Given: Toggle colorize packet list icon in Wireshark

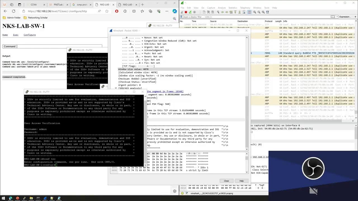Looking at the screenshot, I should pos(249,12).
